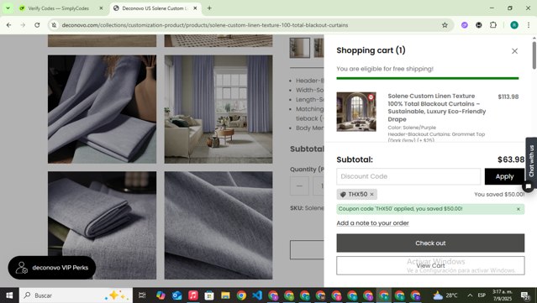Proceed with the Check out button
537x303 pixels.
(x=430, y=243)
